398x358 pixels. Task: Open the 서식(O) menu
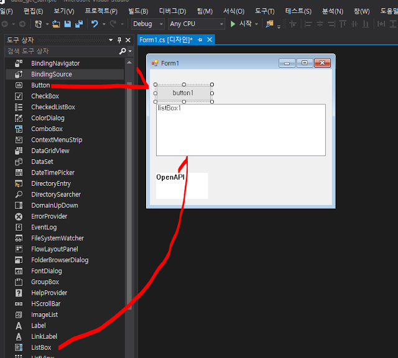234,11
